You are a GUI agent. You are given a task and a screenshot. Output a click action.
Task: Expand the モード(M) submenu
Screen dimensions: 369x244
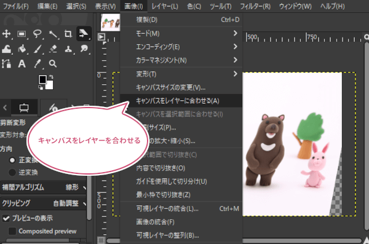[181, 33]
